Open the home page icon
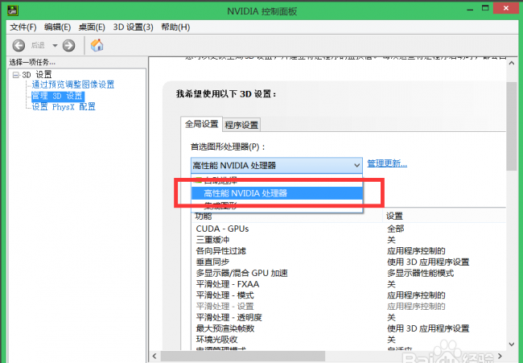 [x=97, y=45]
